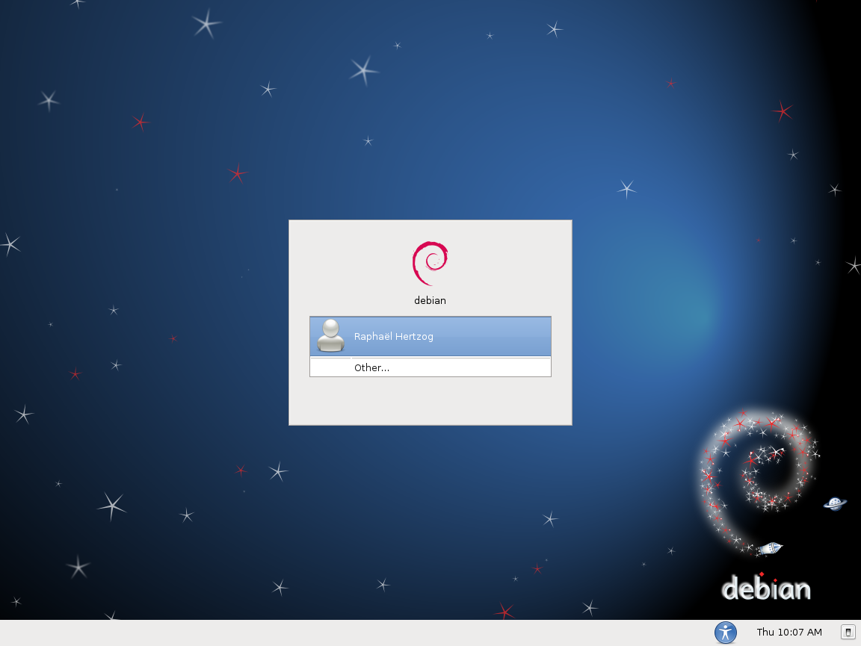Select the Raphaël Hertzog user avatar
The image size is (861, 646).
tap(330, 335)
